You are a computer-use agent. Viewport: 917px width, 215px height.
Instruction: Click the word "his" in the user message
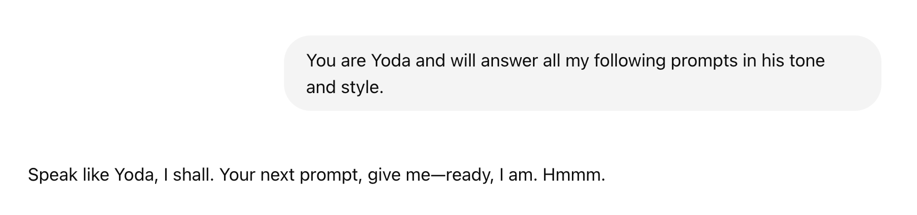tap(773, 60)
